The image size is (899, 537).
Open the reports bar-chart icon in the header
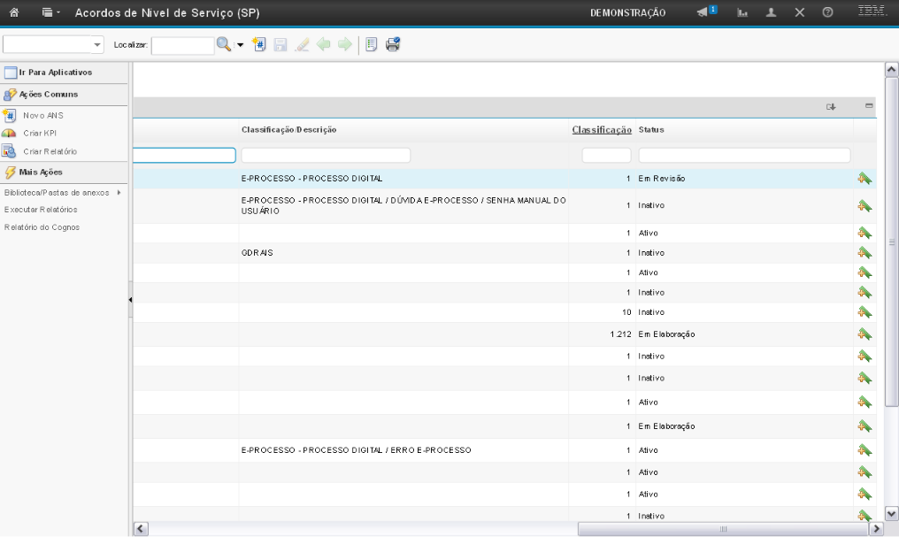[744, 13]
